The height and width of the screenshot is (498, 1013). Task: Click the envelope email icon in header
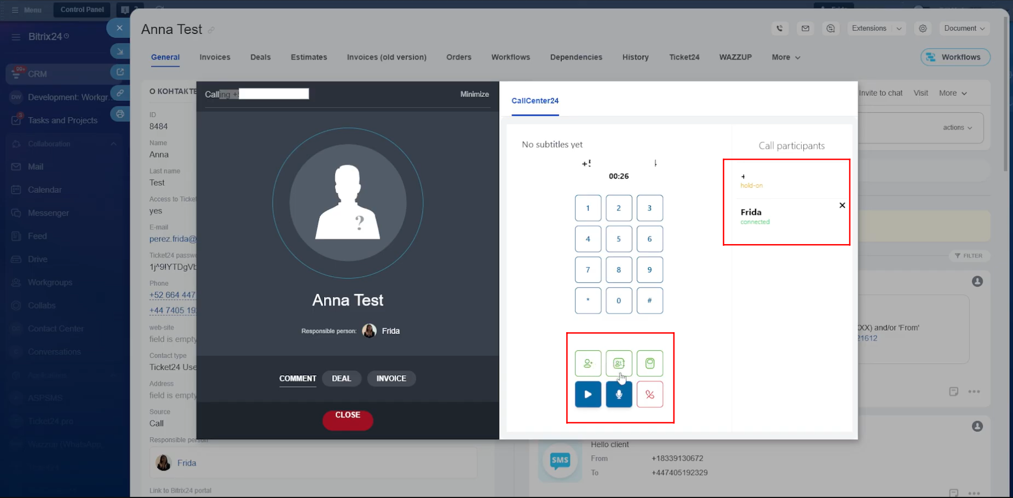click(x=805, y=28)
